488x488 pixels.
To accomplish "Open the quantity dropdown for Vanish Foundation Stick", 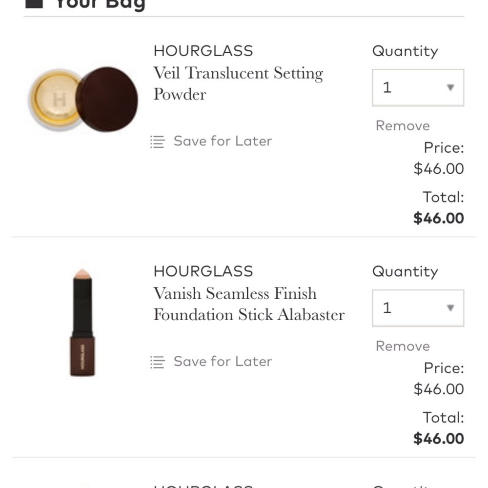I will click(x=417, y=308).
